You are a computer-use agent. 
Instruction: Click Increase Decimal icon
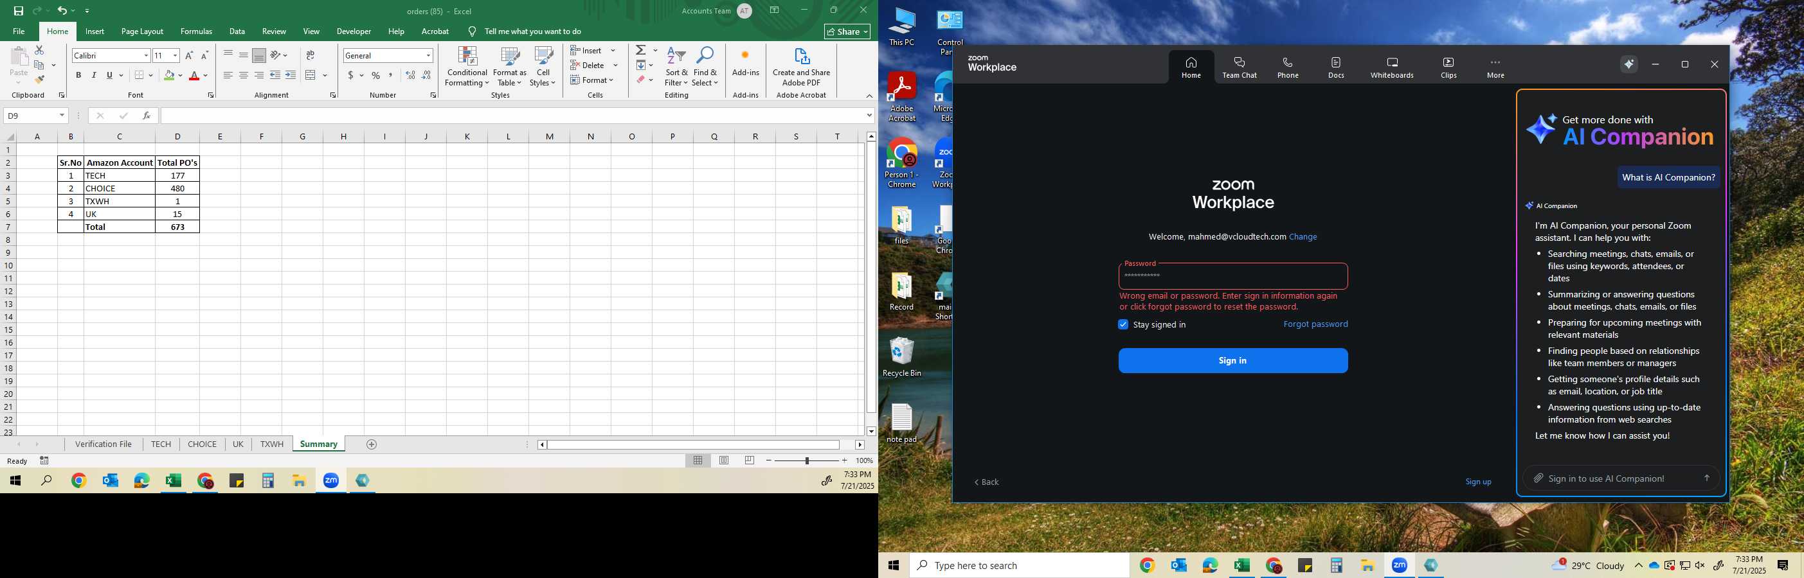click(x=410, y=76)
